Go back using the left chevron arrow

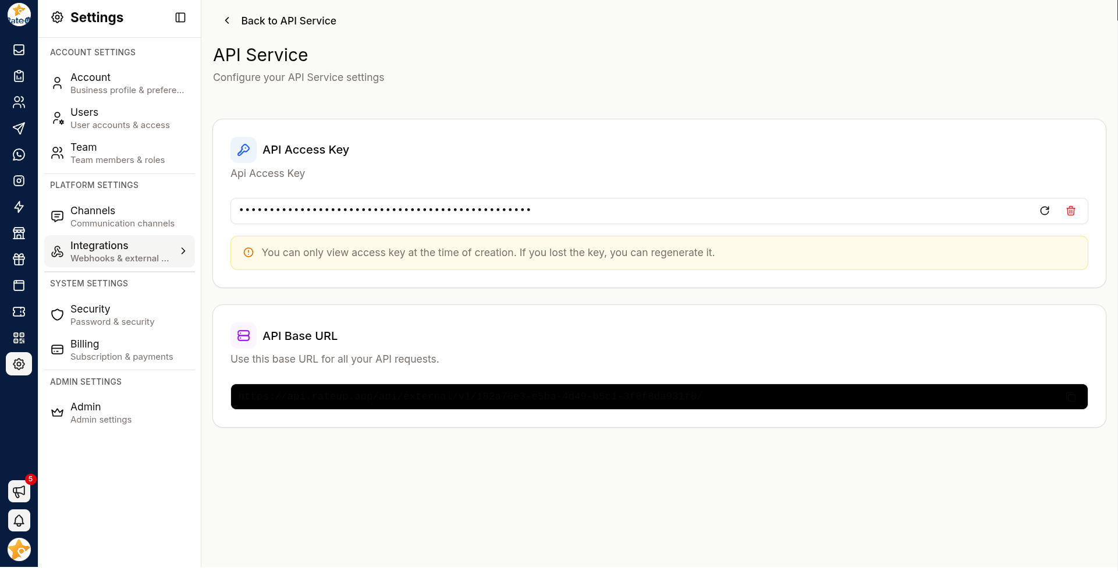[x=227, y=21]
